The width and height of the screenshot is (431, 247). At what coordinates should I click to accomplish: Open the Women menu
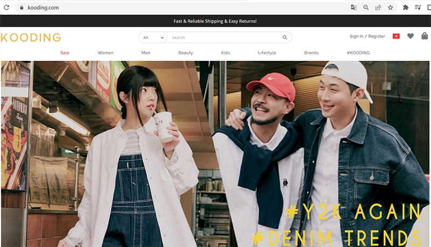click(x=105, y=53)
